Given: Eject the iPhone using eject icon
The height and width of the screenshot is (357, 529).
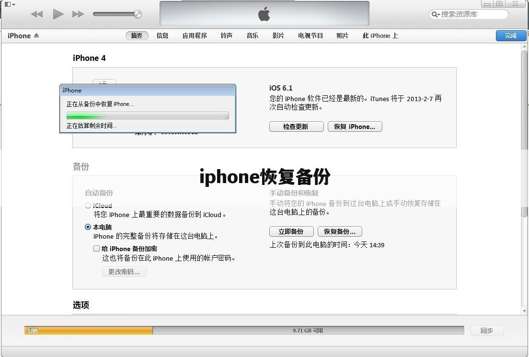Looking at the screenshot, I should pyautogui.click(x=36, y=35).
